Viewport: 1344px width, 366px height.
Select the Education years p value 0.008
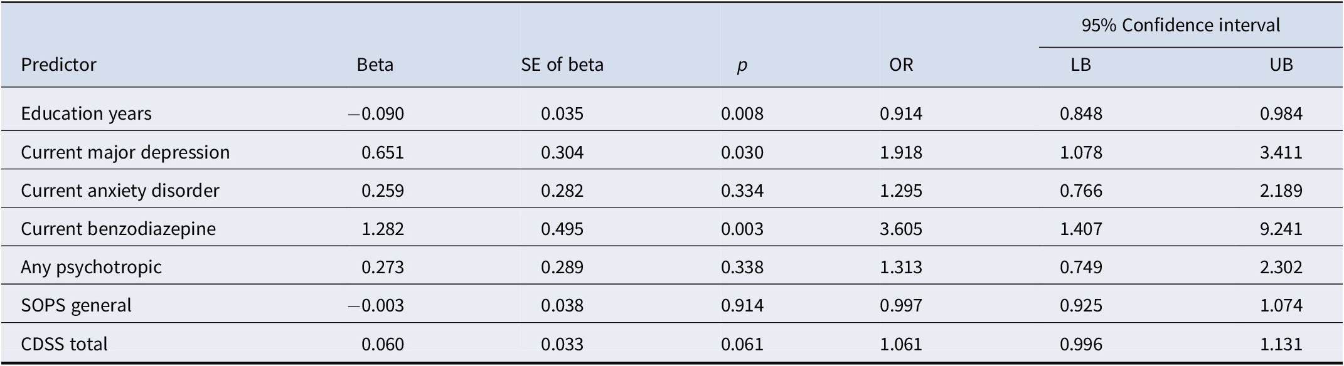(742, 113)
